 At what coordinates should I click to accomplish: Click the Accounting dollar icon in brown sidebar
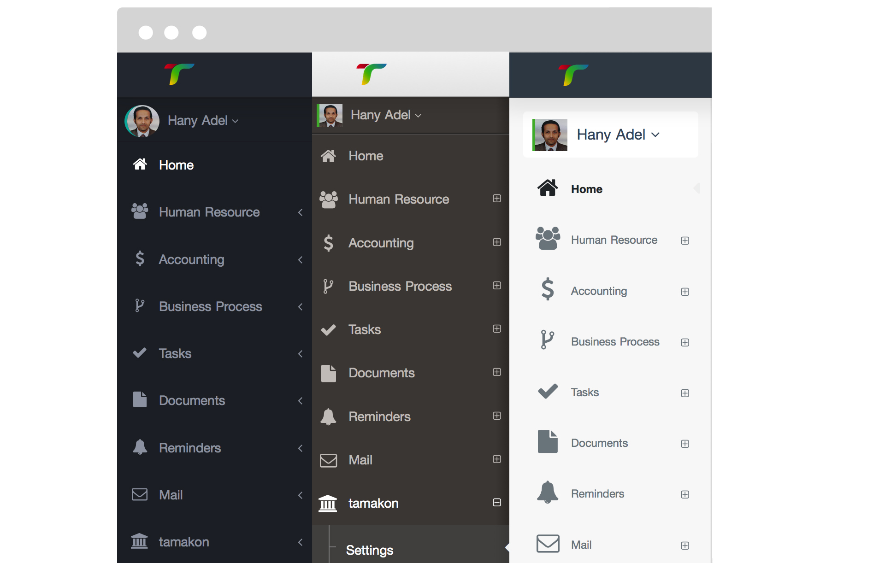[328, 243]
